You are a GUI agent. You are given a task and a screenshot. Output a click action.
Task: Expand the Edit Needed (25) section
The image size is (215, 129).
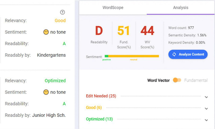point(206,97)
